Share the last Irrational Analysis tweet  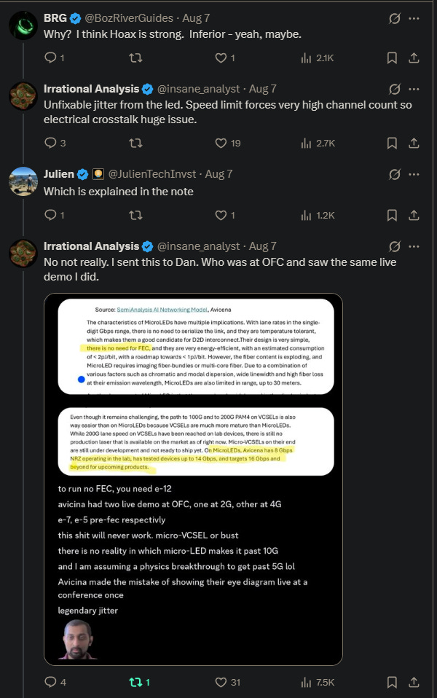(414, 682)
